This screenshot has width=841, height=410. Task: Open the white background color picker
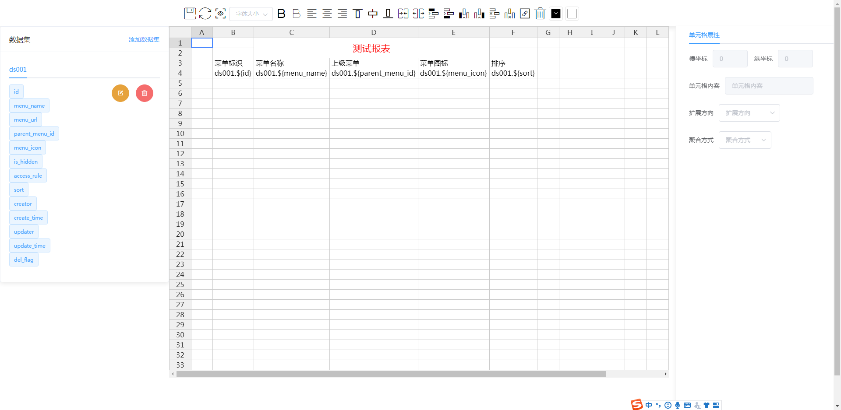click(572, 14)
